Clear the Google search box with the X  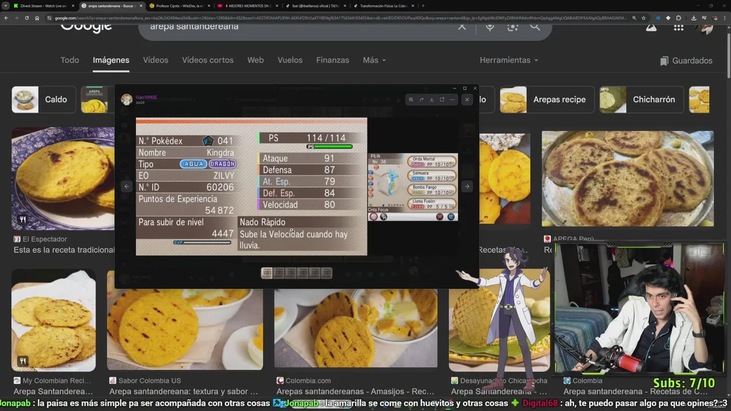point(462,26)
